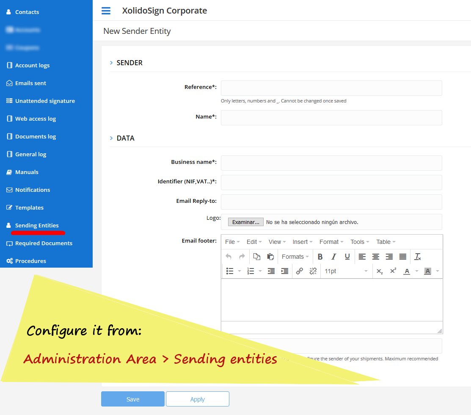471x415 pixels.
Task: Click the Save button
Action: pos(133,399)
